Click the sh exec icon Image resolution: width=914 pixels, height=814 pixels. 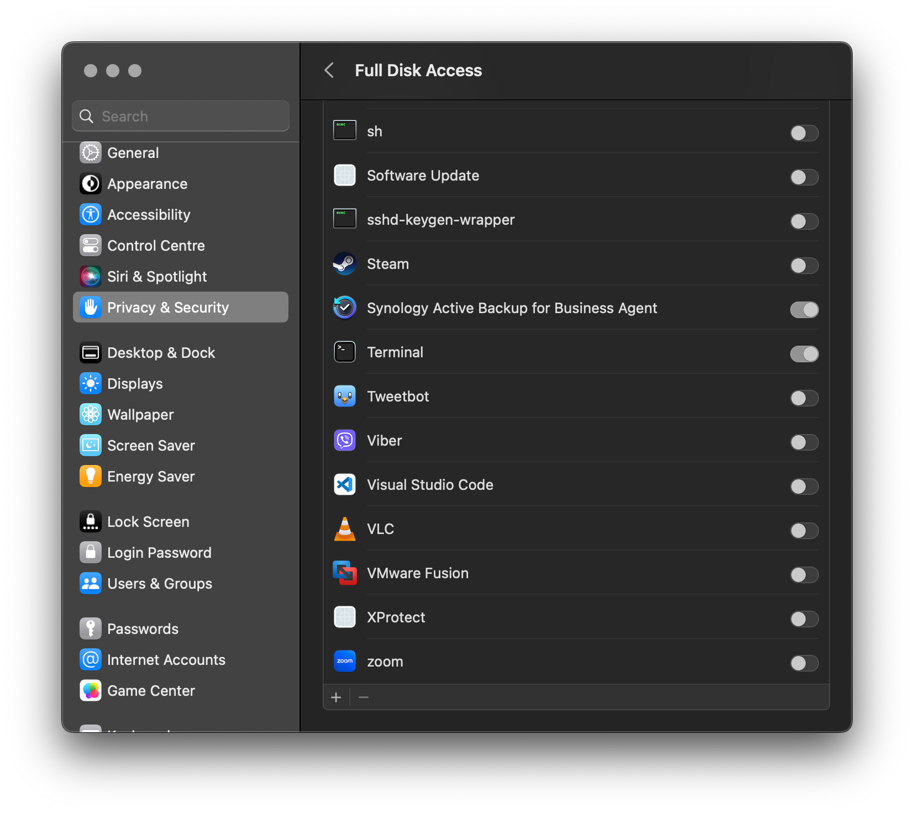point(345,131)
